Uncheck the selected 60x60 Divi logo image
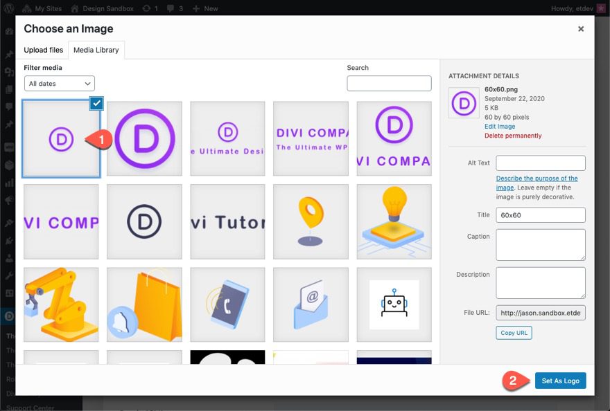Image resolution: width=610 pixels, height=411 pixels. (x=96, y=104)
